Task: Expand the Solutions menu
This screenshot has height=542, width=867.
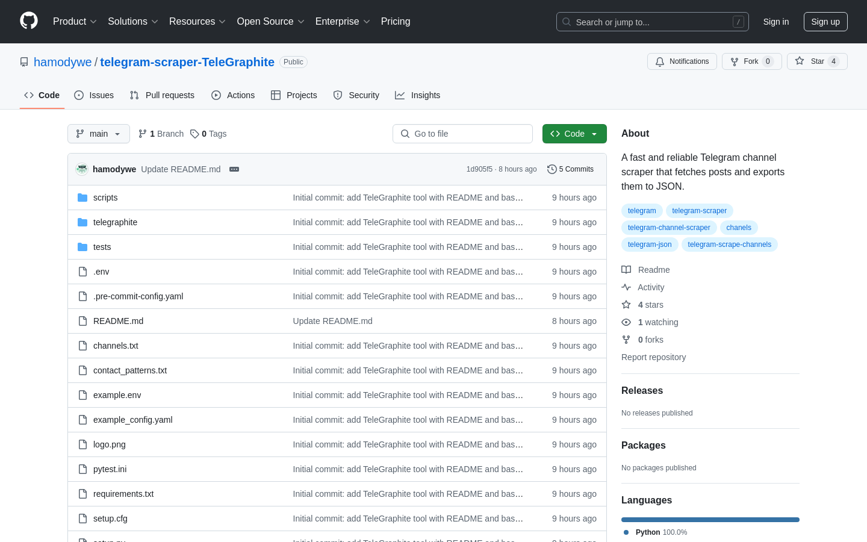Action: click(x=133, y=22)
